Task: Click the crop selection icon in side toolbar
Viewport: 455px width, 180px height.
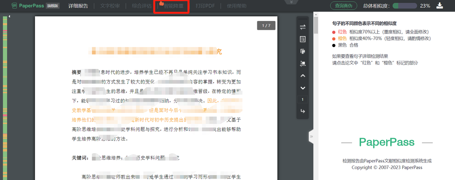Action: click(x=302, y=64)
